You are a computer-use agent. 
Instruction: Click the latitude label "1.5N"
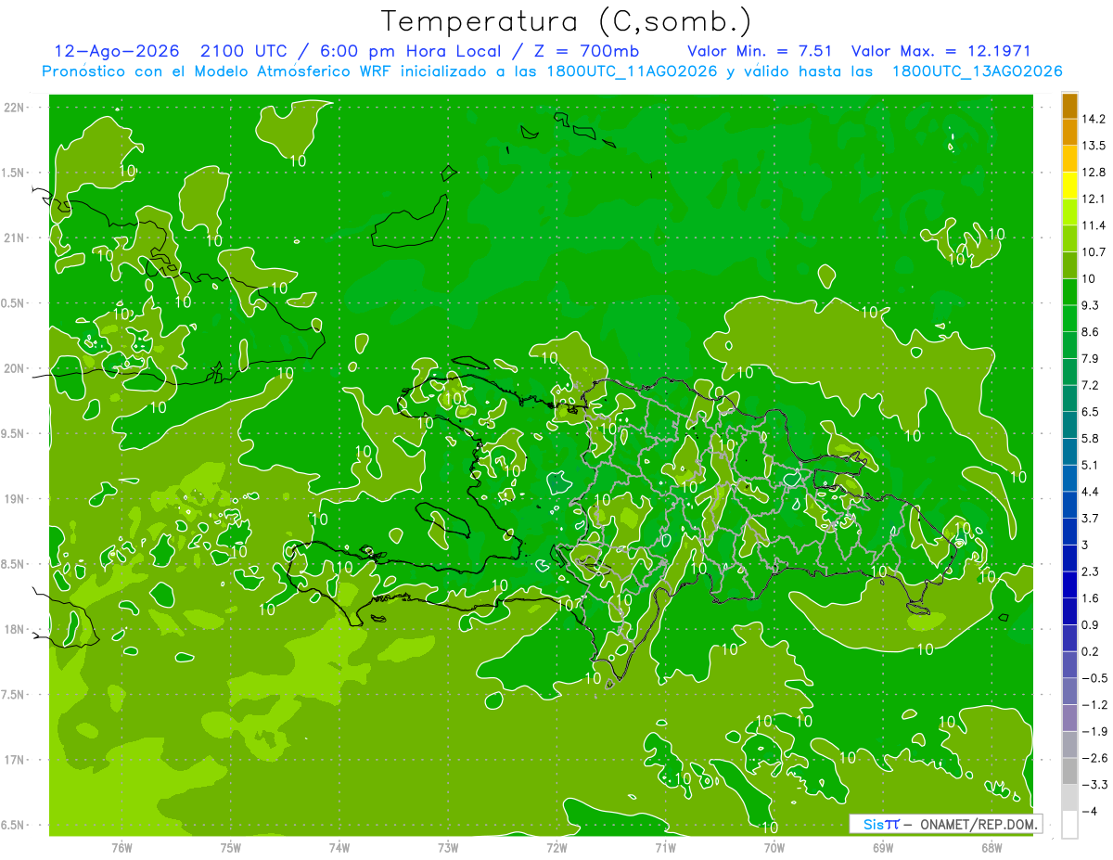[x=14, y=173]
